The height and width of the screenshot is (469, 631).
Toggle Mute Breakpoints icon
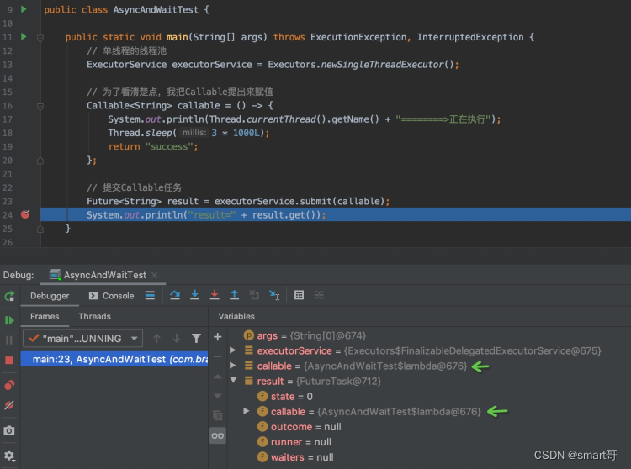[9, 405]
